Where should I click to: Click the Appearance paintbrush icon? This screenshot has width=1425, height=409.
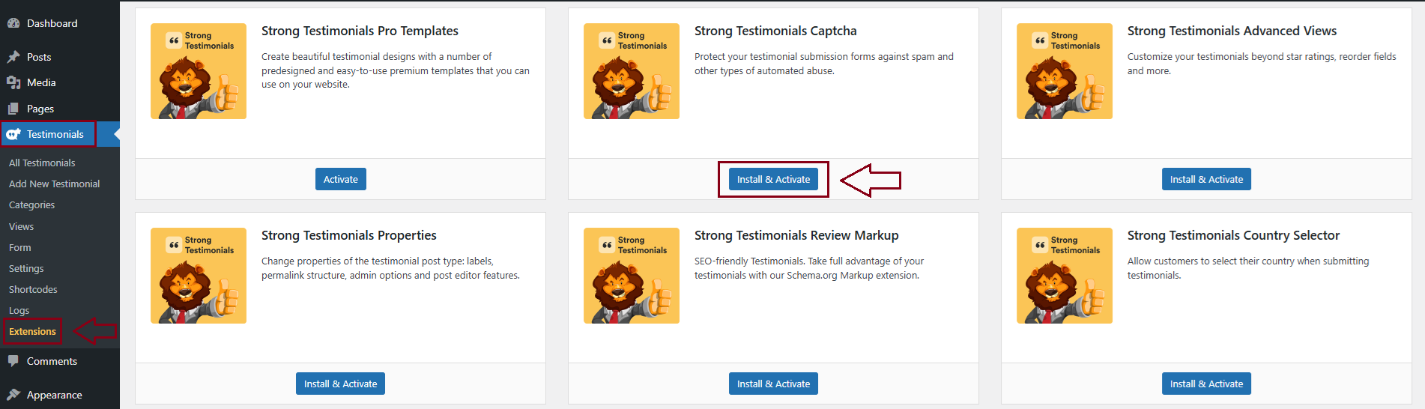click(13, 395)
